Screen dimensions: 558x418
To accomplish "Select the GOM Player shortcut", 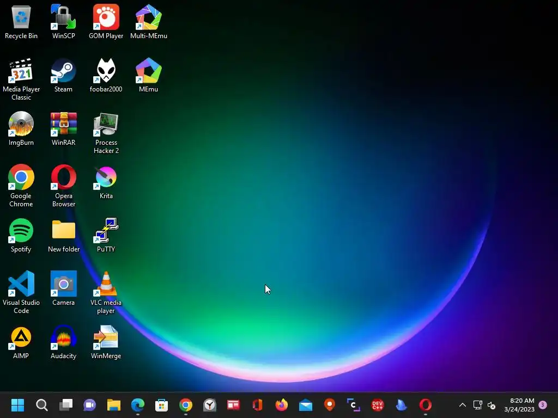I will pyautogui.click(x=106, y=21).
